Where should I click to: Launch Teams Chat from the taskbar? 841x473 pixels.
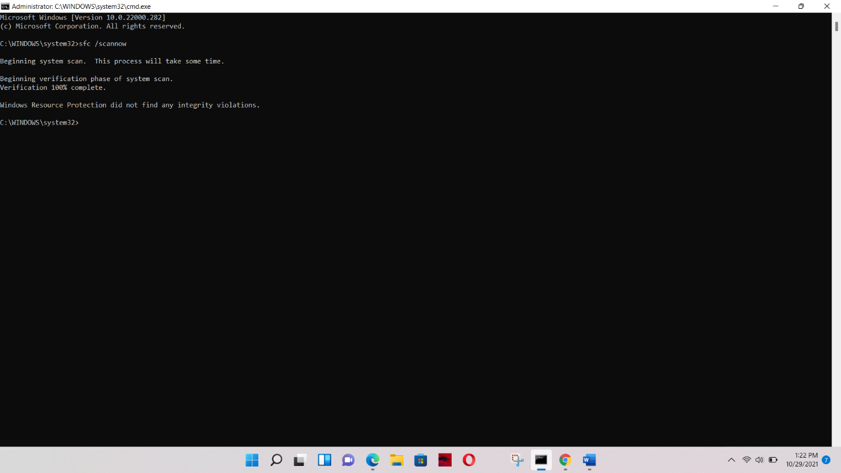click(x=348, y=460)
